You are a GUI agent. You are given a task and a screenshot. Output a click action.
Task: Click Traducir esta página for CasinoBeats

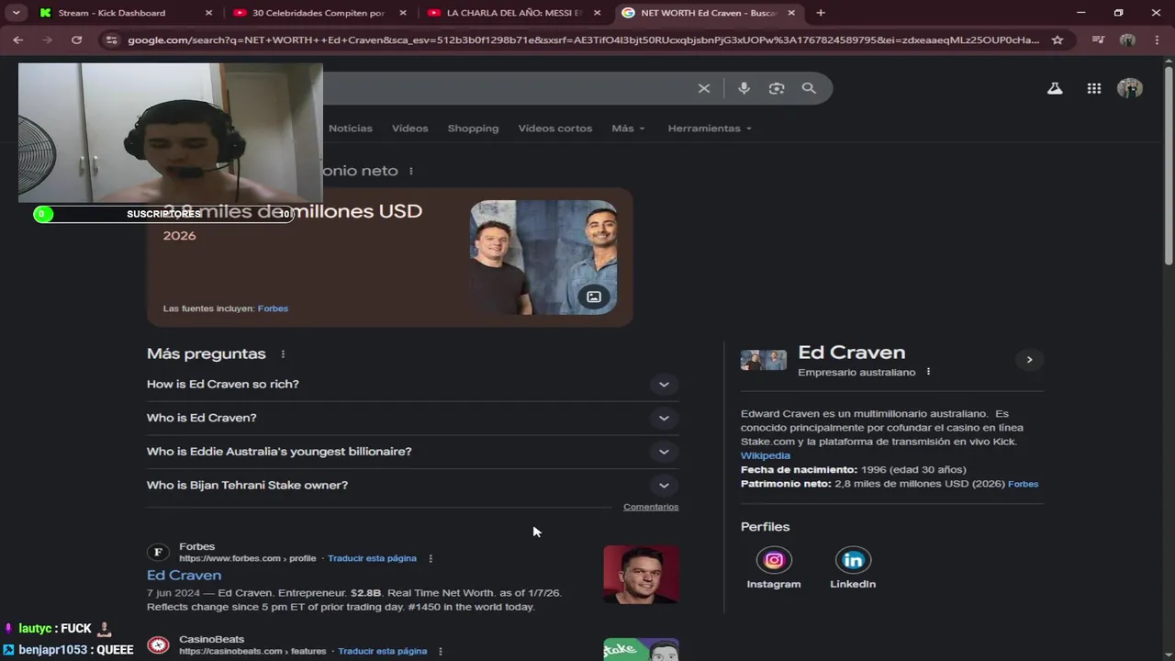coord(382,651)
